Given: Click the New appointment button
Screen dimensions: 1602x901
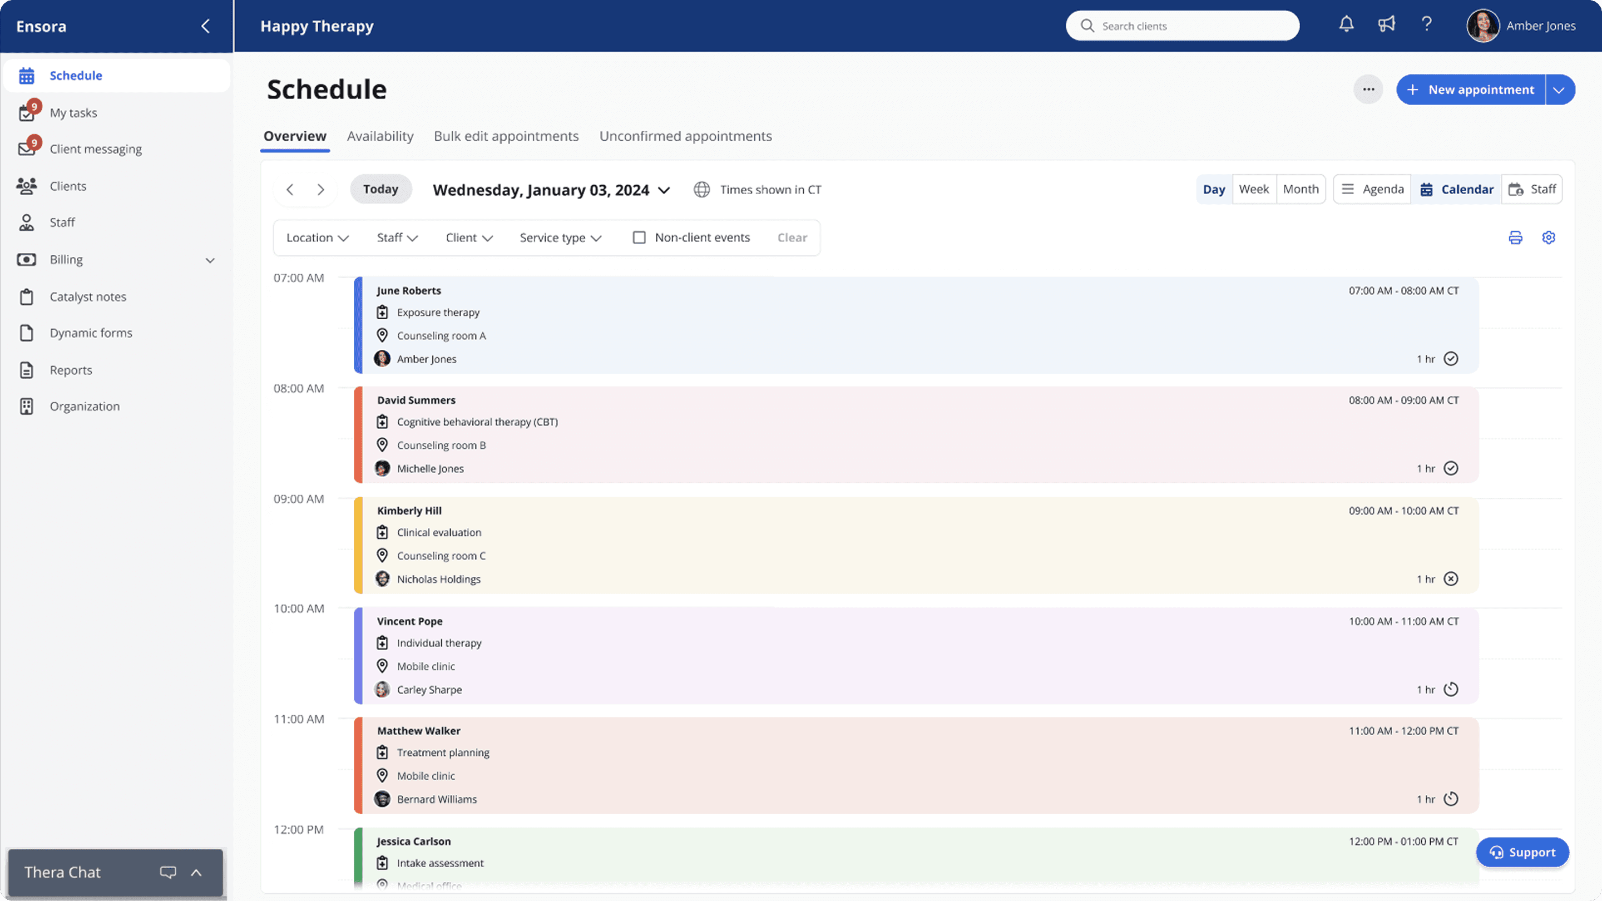Looking at the screenshot, I should point(1472,89).
